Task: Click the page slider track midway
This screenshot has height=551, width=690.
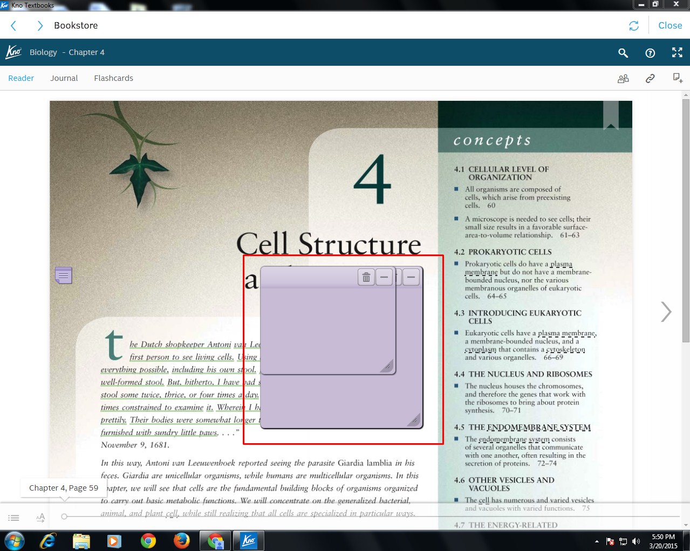Action: click(x=372, y=516)
